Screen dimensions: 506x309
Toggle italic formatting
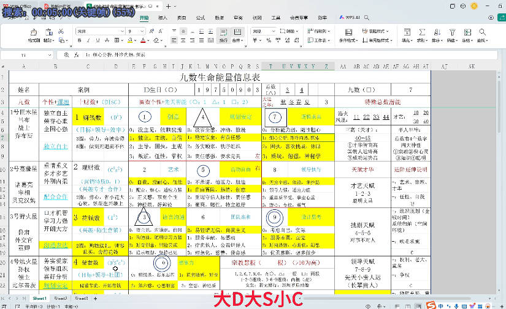[88, 41]
